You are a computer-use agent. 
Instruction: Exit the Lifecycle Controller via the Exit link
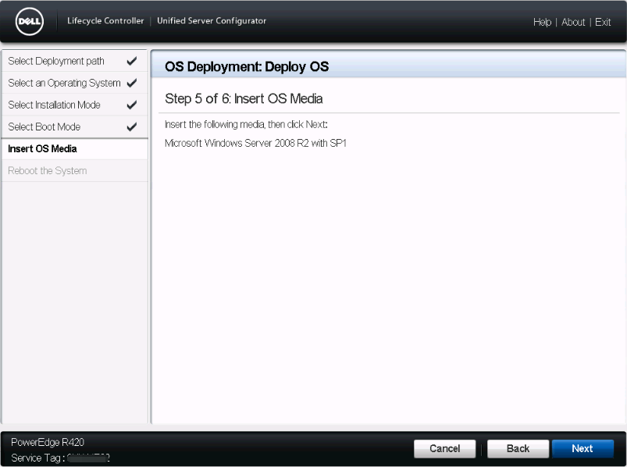[603, 22]
